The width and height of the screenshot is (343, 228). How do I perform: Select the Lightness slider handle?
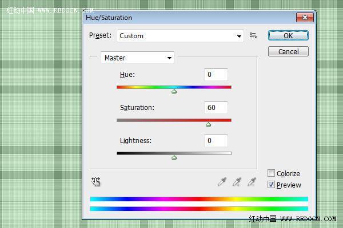[174, 157]
